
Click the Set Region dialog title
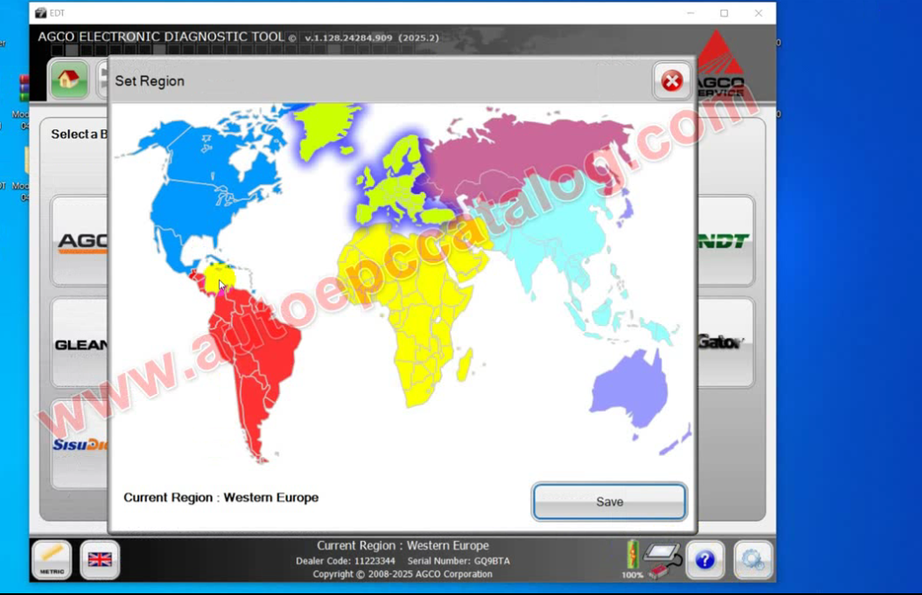[150, 81]
